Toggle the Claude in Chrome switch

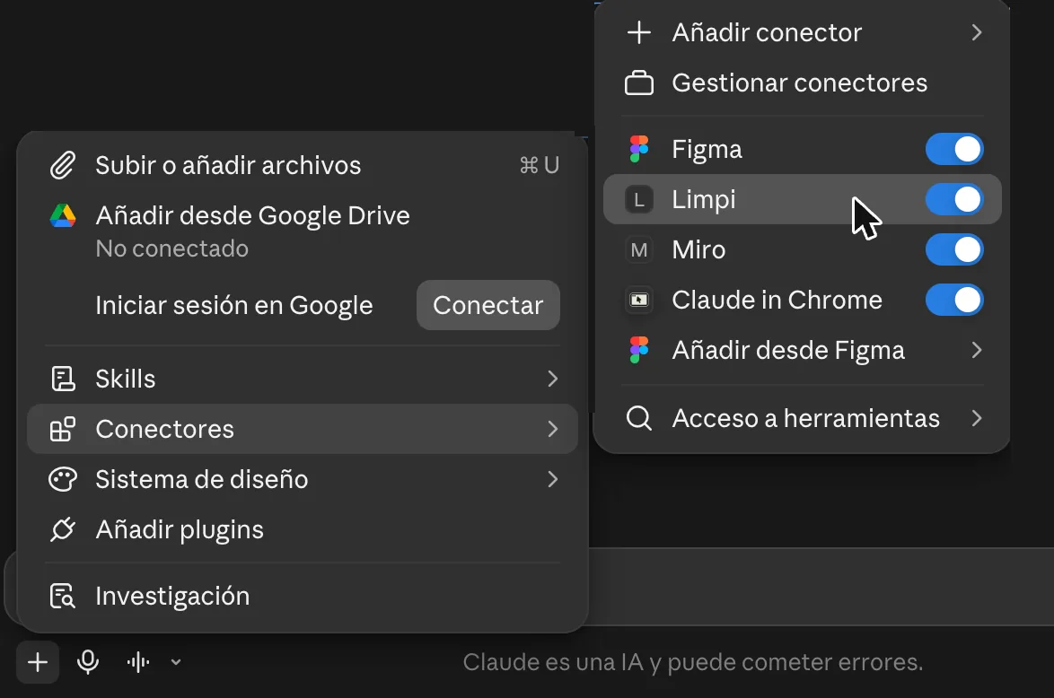tap(954, 300)
